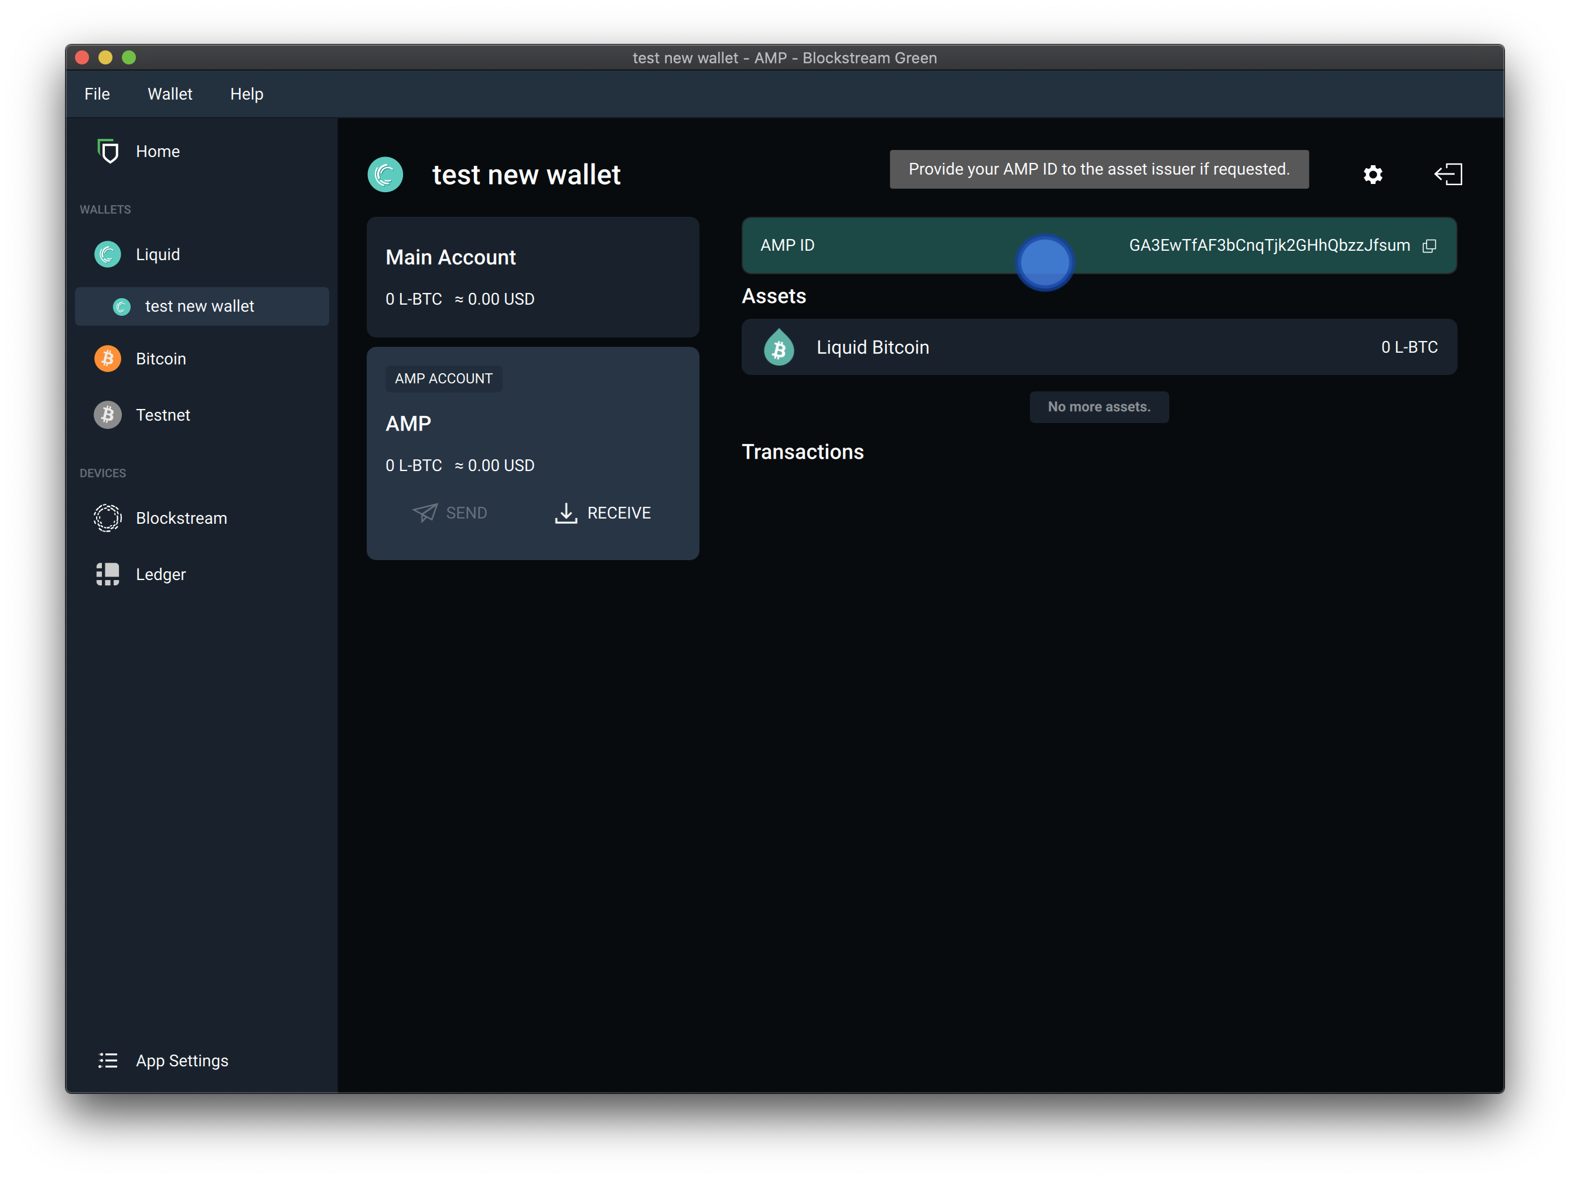Click the App Settings list icon
This screenshot has width=1570, height=1180.
107,1060
